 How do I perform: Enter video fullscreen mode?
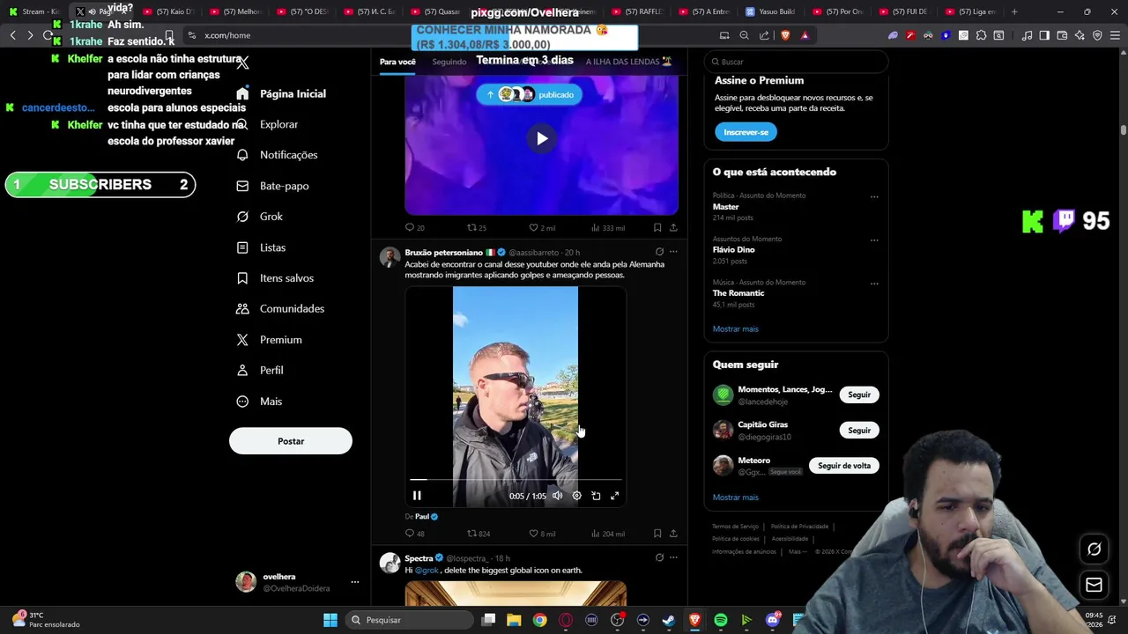(x=615, y=496)
